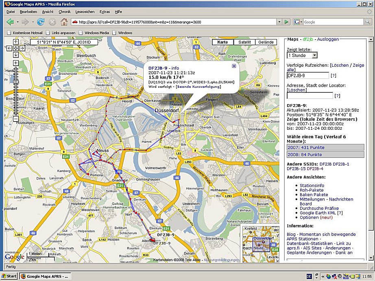Reload the current page
Image resolution: width=375 pixels, height=281 pixels.
pos(40,22)
